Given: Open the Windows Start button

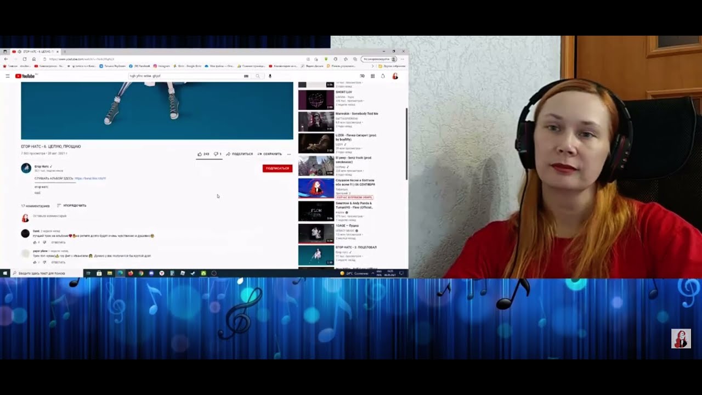Looking at the screenshot, I should pos(5,273).
